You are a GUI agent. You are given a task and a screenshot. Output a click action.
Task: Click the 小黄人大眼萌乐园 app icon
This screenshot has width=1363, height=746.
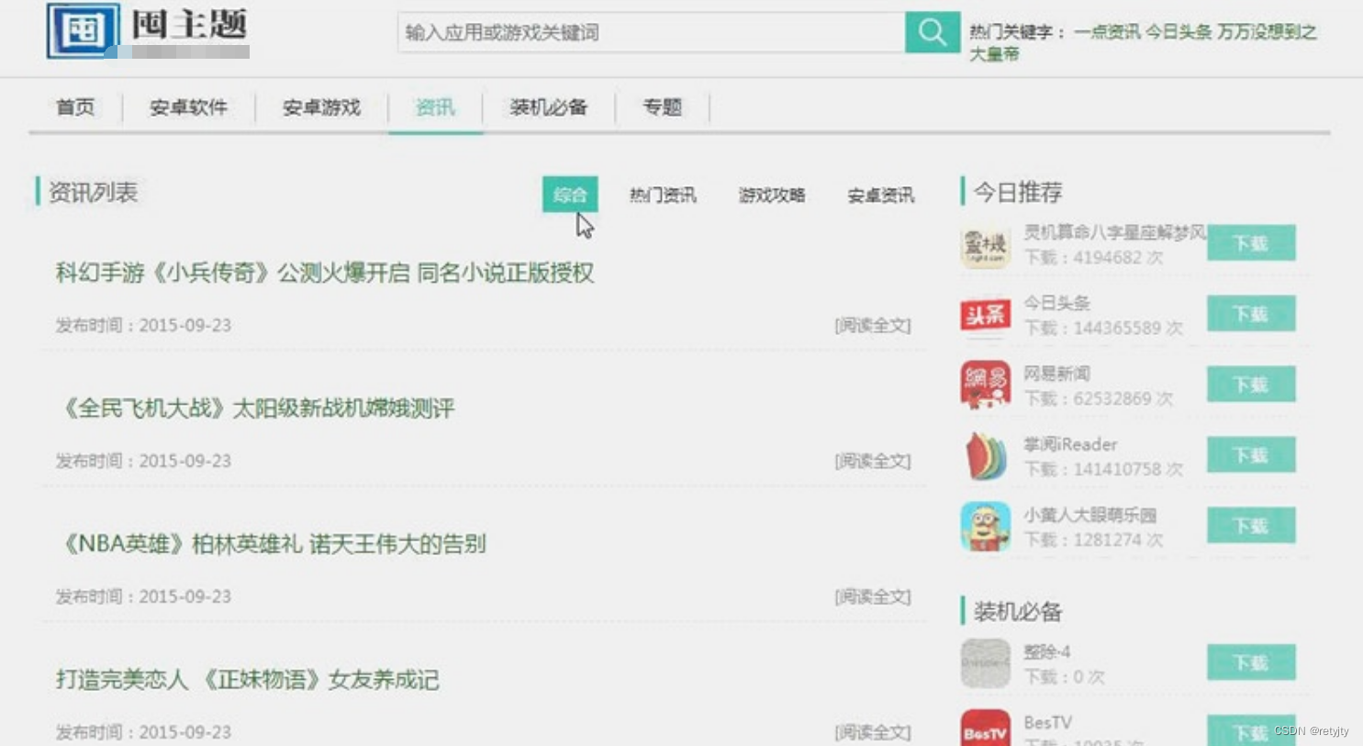pos(984,526)
